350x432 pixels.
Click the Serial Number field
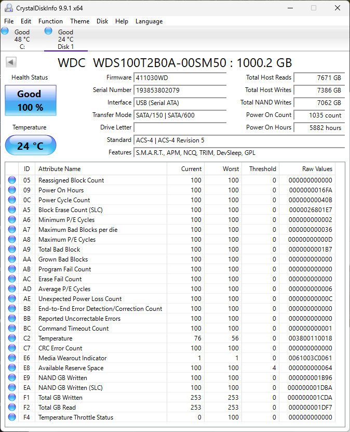[180, 90]
